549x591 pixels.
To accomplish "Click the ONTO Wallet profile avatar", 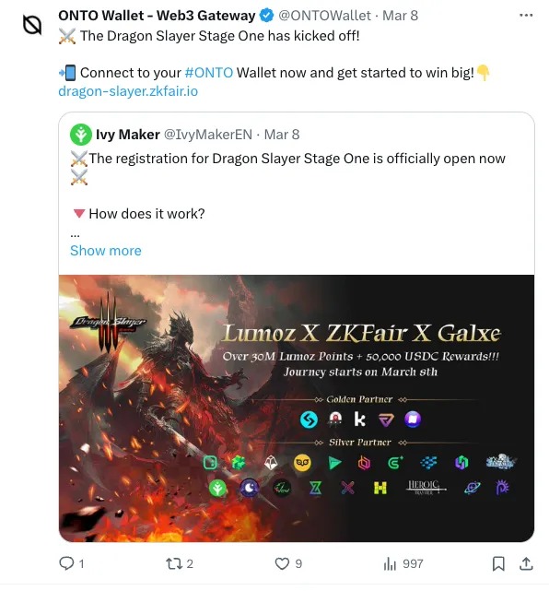I will pyautogui.click(x=32, y=25).
